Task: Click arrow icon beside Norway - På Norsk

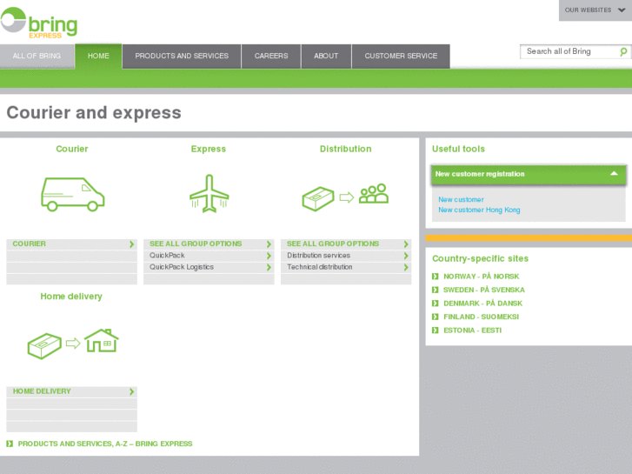Action: point(435,277)
